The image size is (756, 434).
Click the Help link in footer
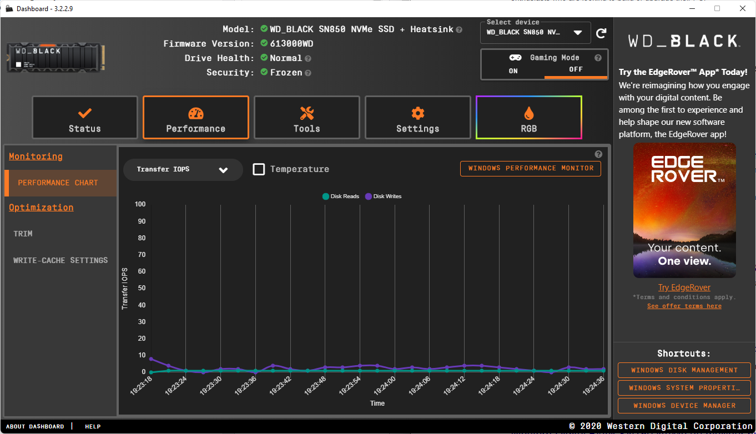[x=93, y=427]
